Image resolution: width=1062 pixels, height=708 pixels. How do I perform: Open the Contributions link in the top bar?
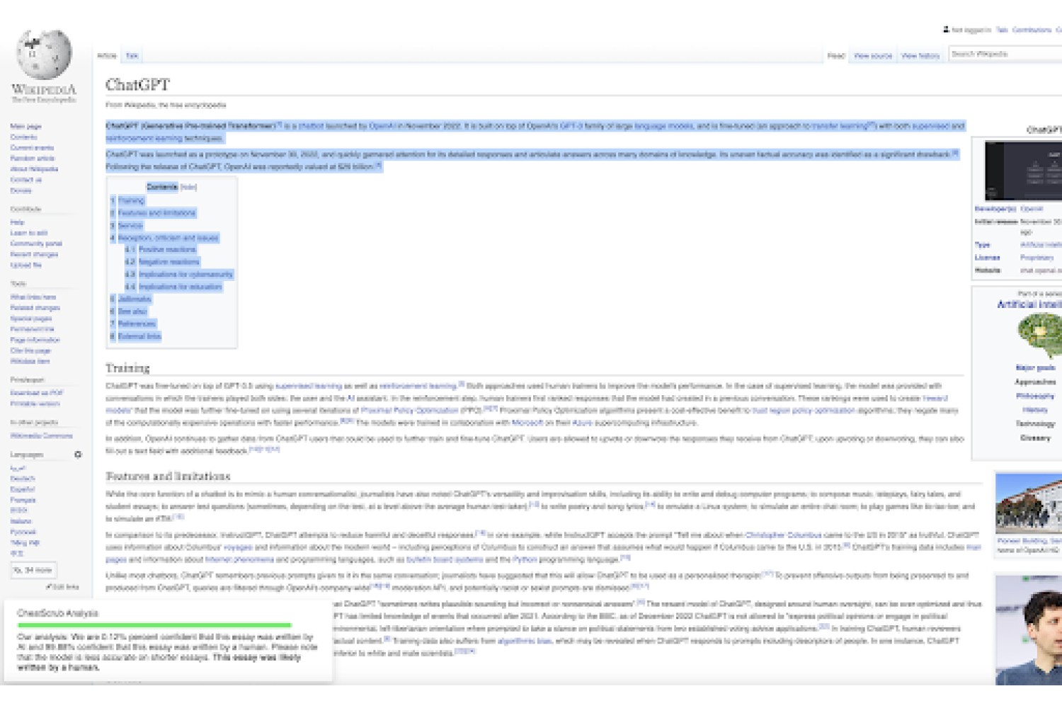click(x=1032, y=30)
